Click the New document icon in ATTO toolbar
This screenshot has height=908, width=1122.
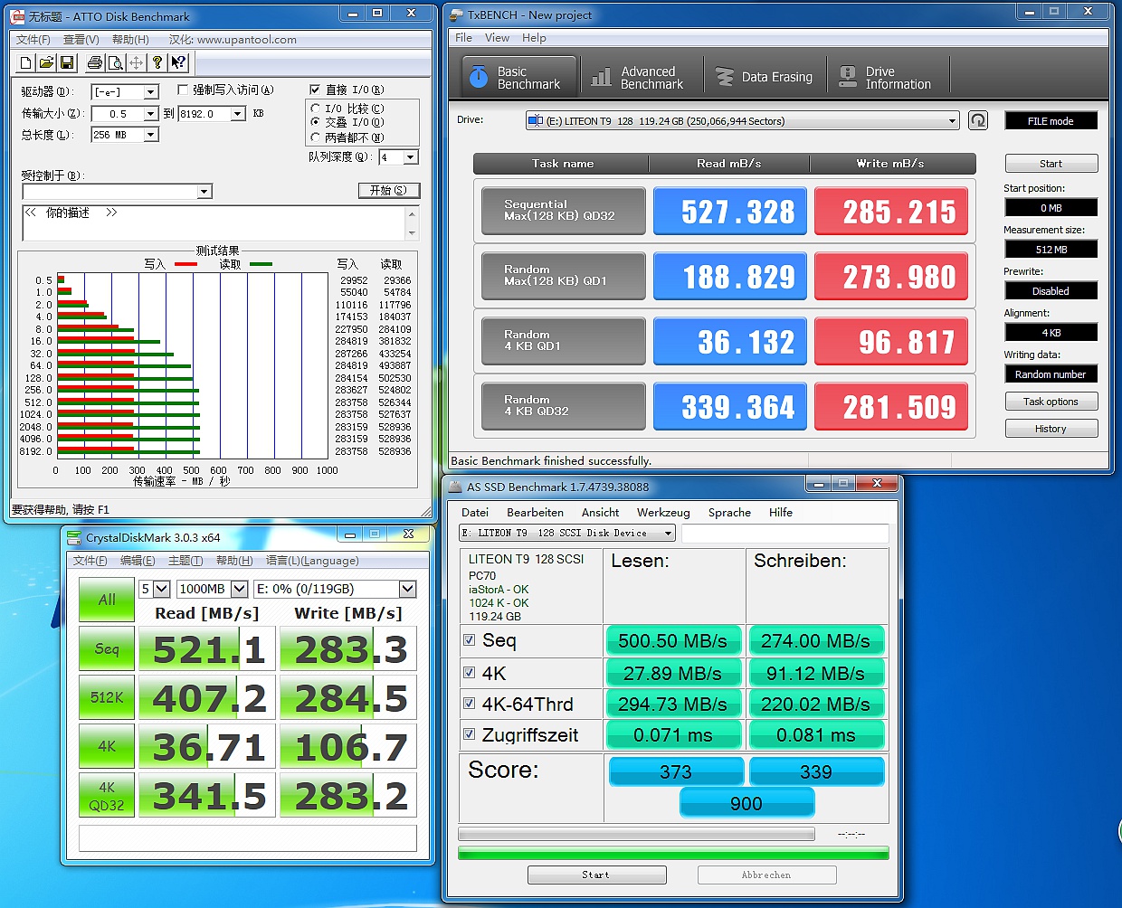point(25,62)
